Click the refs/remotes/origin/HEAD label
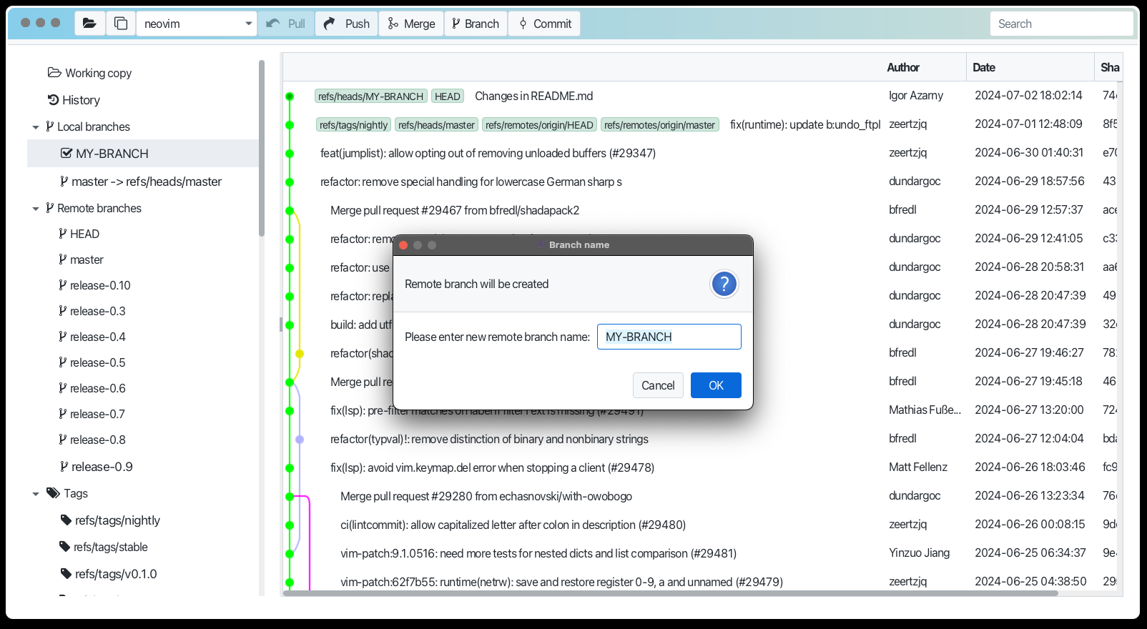 [x=539, y=125]
